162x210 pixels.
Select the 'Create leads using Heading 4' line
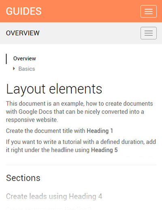click(54, 196)
